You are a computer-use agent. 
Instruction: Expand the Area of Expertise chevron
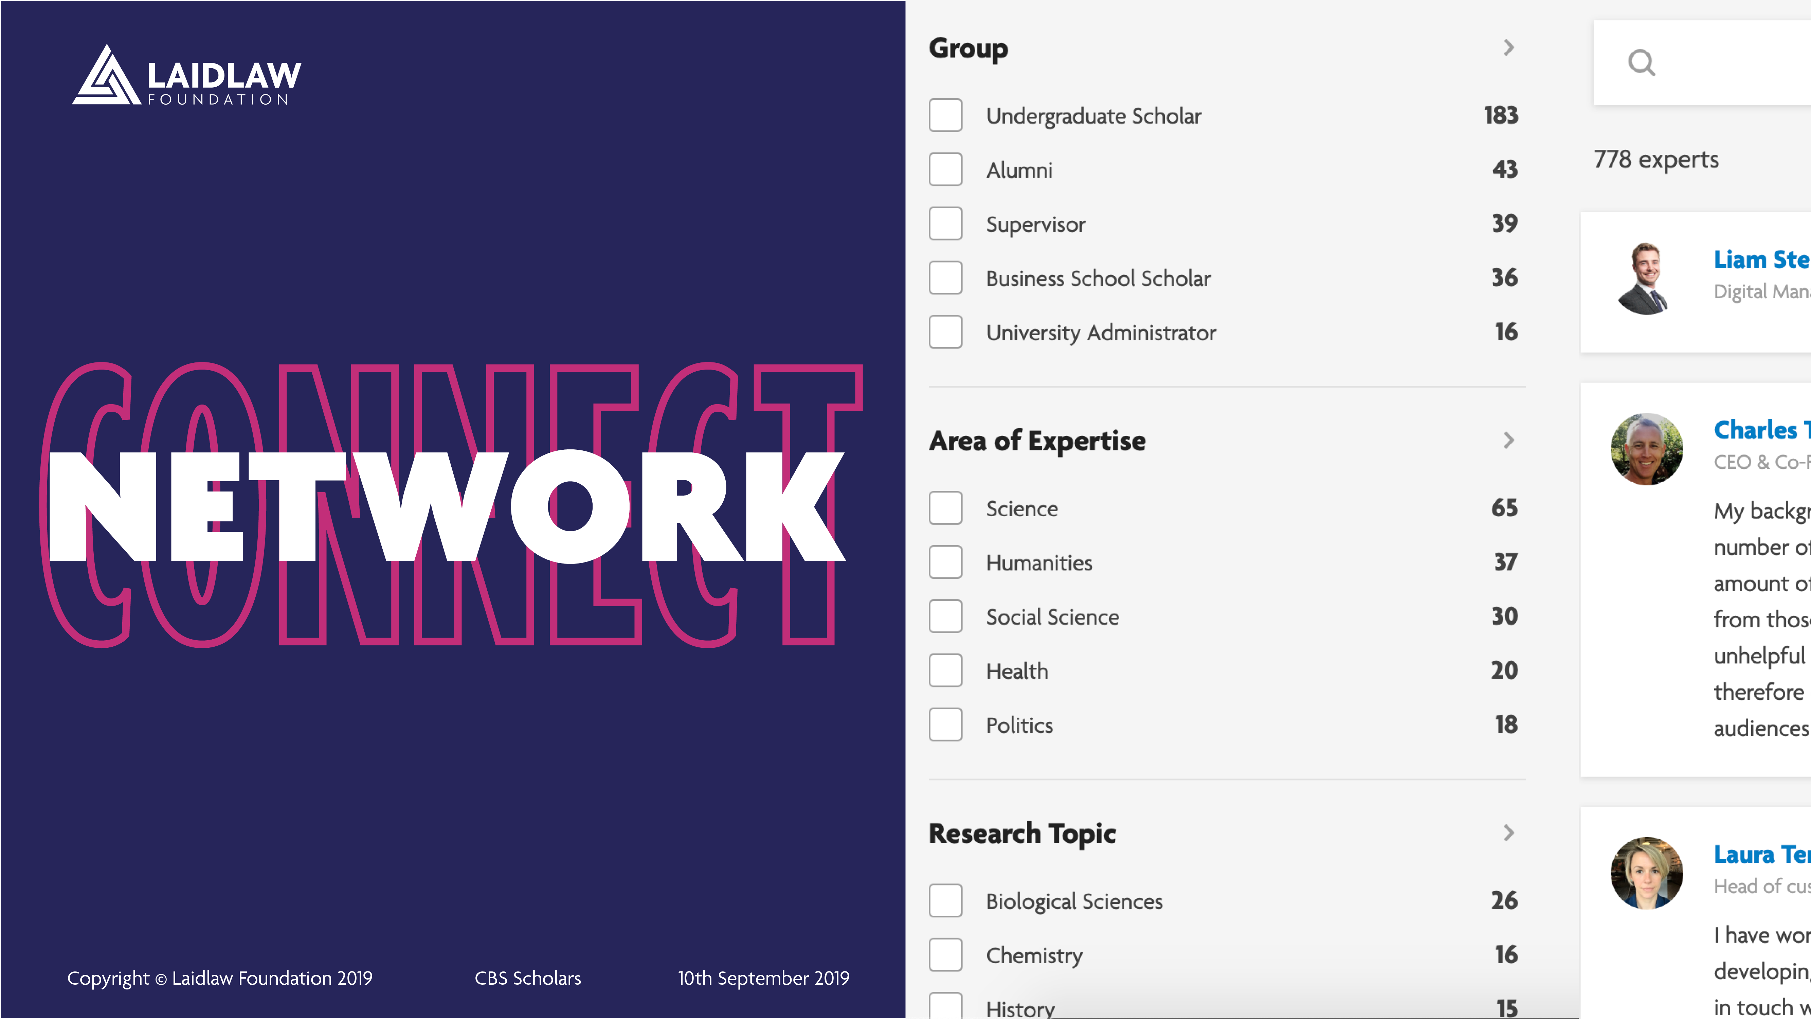click(x=1509, y=440)
